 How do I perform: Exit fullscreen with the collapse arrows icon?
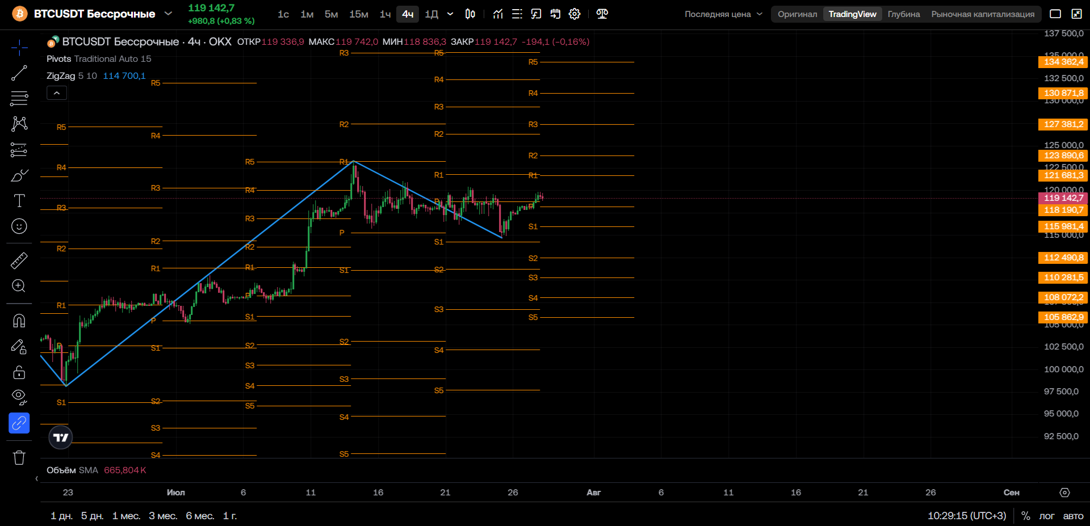pyautogui.click(x=1076, y=14)
